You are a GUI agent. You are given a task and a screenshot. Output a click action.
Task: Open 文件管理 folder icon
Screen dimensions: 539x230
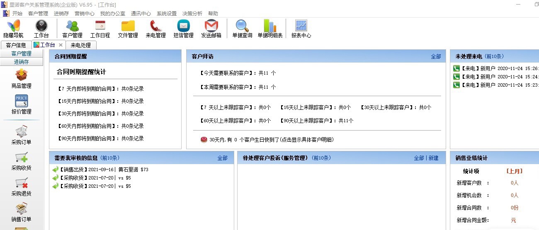(128, 29)
